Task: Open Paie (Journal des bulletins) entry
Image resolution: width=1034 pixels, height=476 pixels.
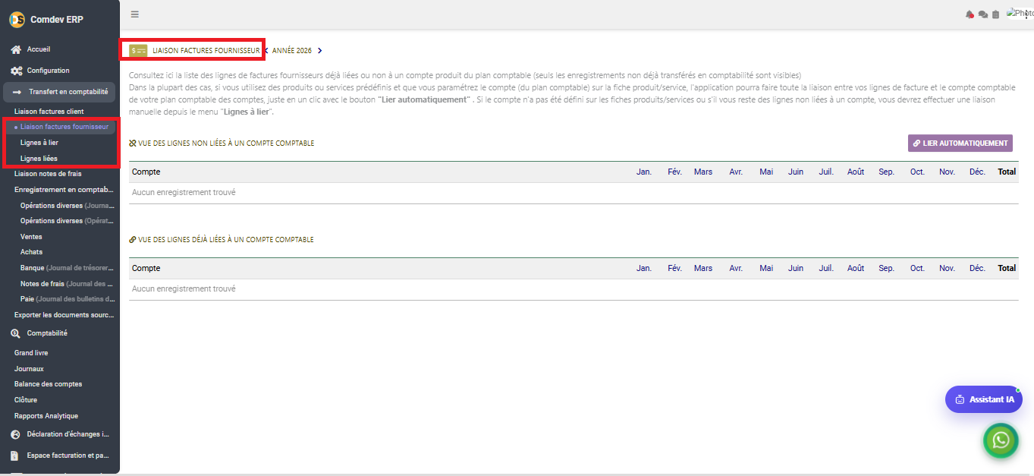Action: pyautogui.click(x=68, y=299)
